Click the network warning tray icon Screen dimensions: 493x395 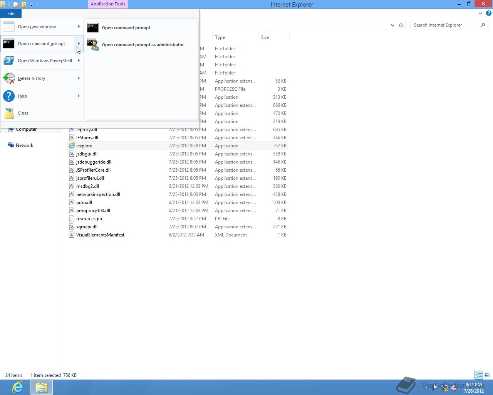click(445, 388)
